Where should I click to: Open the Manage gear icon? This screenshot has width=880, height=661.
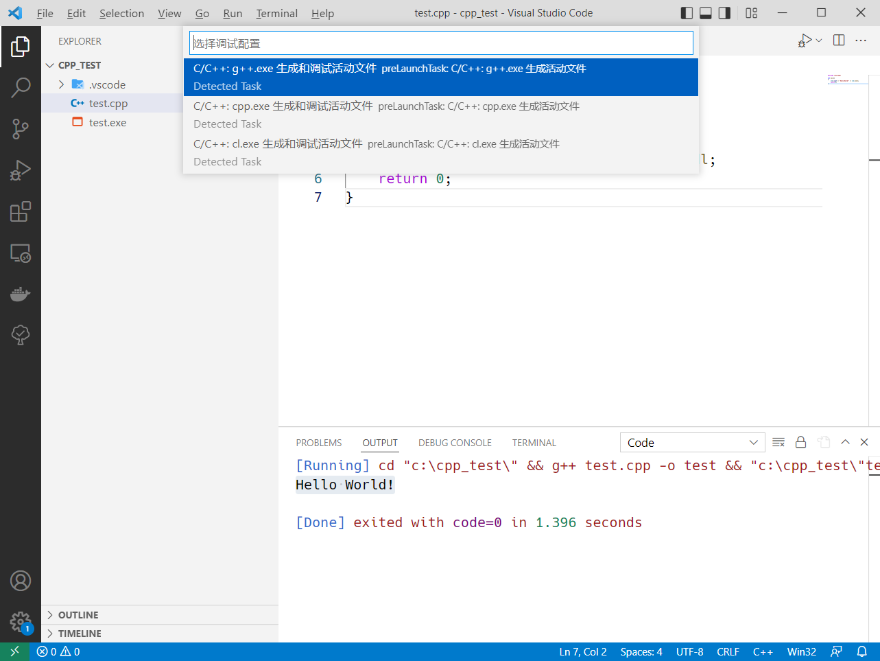[21, 623]
